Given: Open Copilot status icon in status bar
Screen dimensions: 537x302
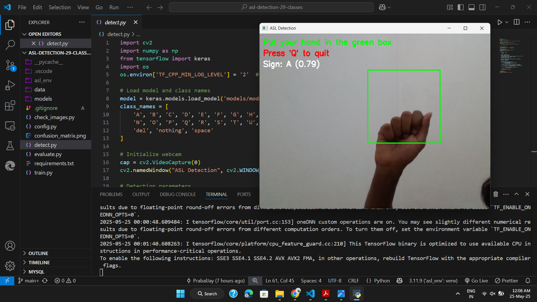Looking at the screenshot, I should tap(399, 280).
